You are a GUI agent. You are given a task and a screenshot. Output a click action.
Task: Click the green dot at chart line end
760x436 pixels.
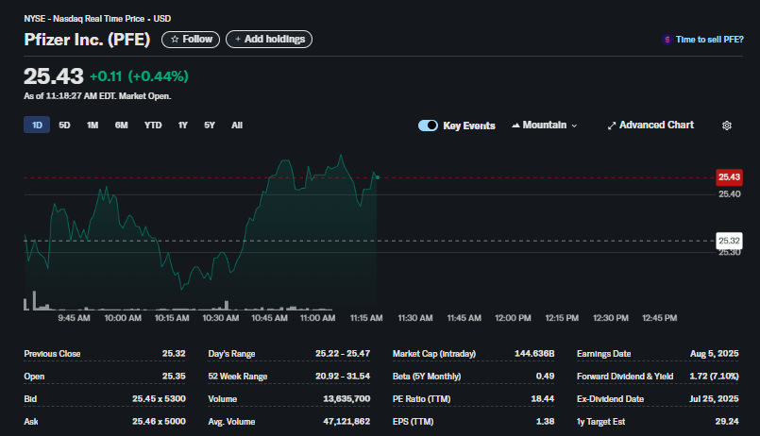(378, 177)
